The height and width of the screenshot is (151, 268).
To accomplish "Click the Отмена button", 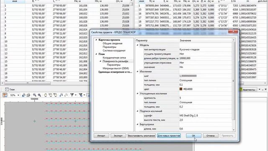I will click(x=210, y=135).
